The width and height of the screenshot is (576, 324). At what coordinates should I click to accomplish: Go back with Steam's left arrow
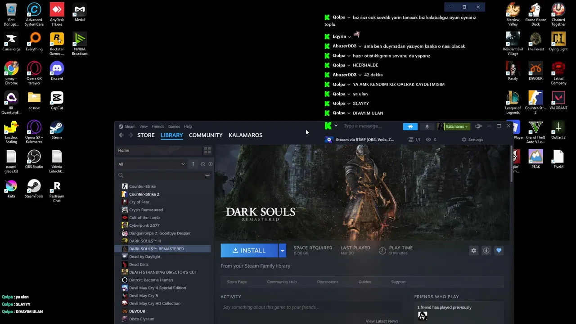point(121,135)
